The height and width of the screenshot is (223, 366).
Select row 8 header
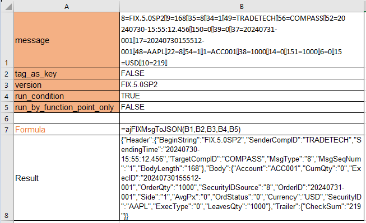(7, 178)
